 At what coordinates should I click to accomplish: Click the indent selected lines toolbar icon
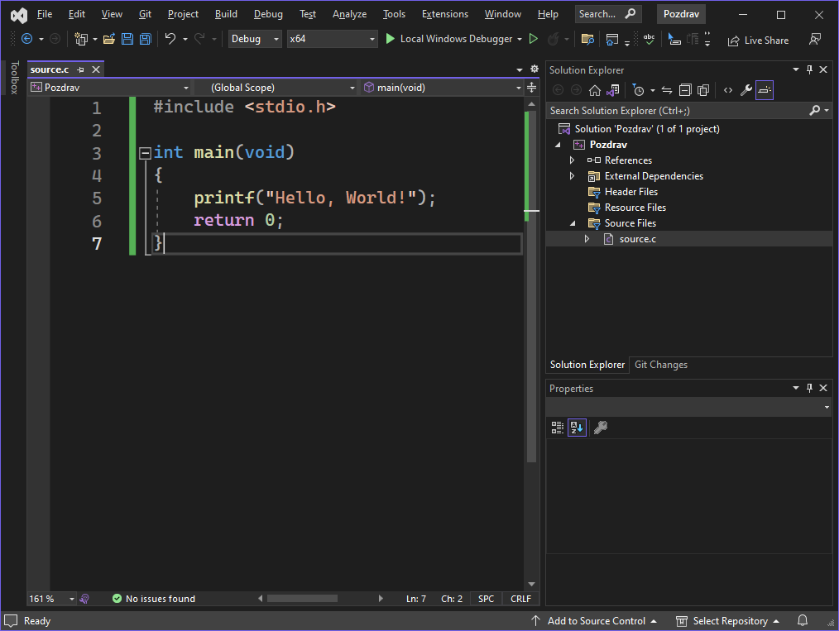coord(693,39)
